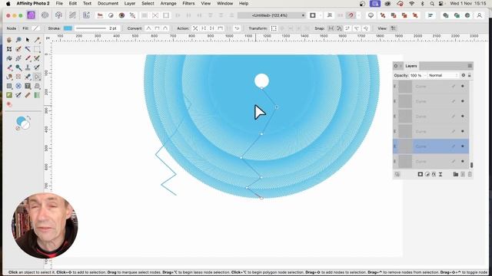Open the Normal blend mode dropdown

click(x=444, y=75)
